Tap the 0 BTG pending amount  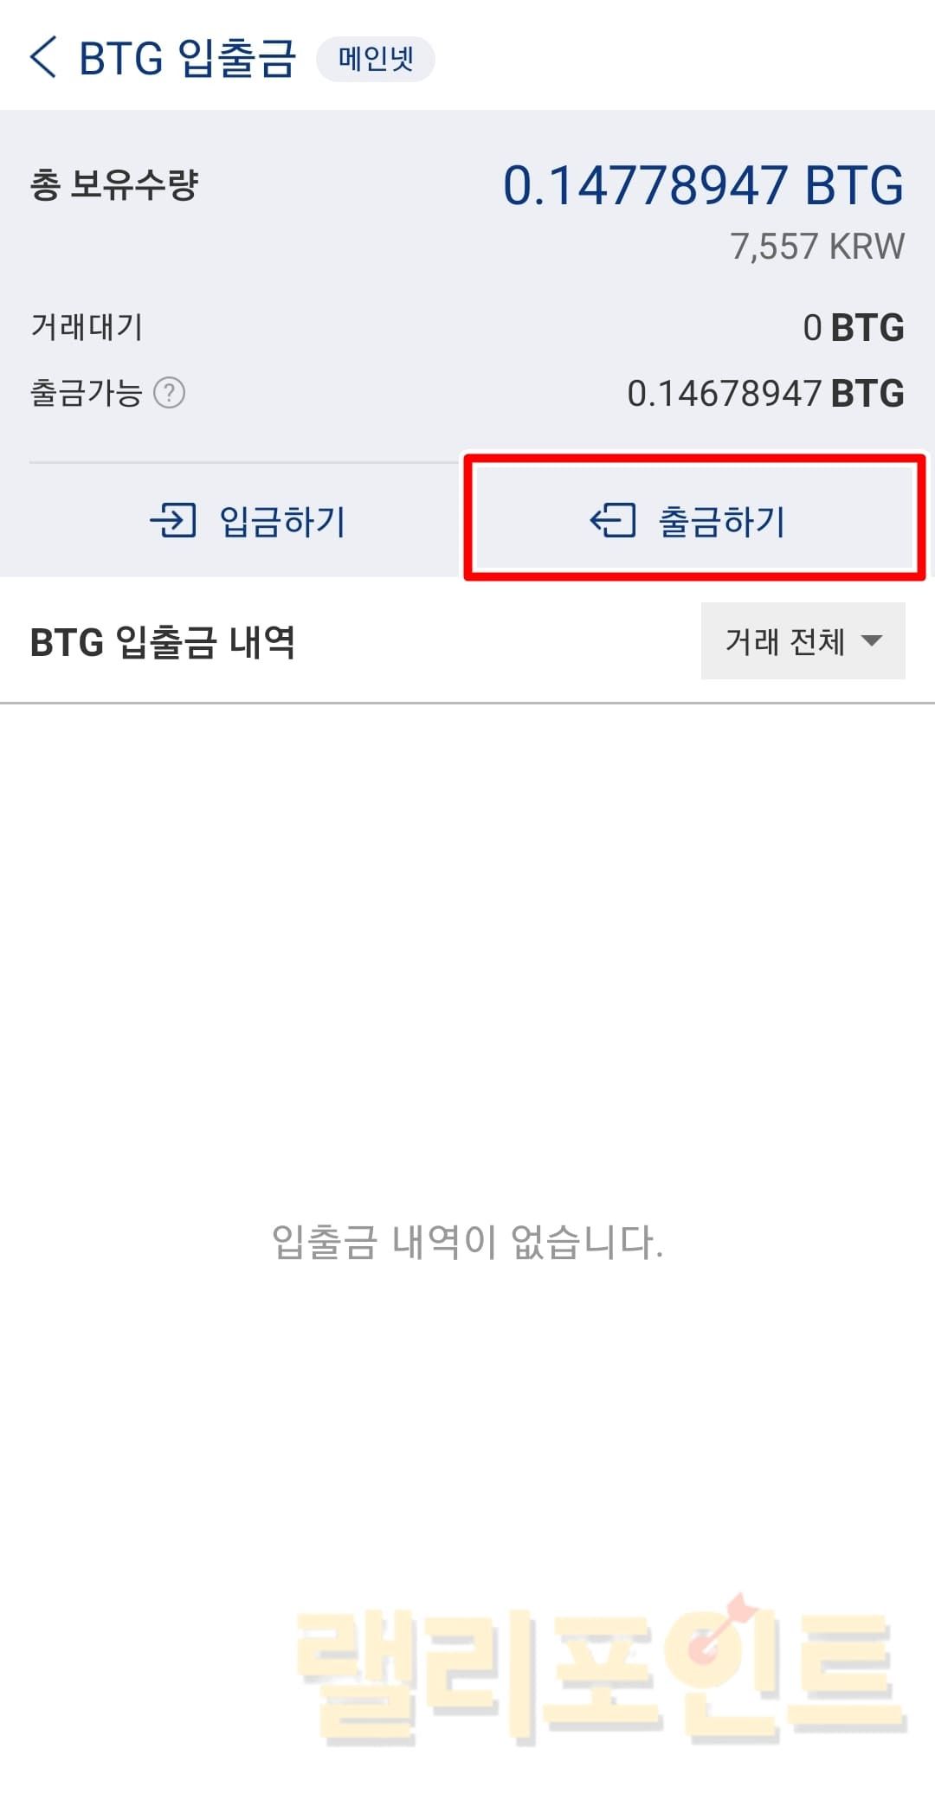(x=854, y=328)
